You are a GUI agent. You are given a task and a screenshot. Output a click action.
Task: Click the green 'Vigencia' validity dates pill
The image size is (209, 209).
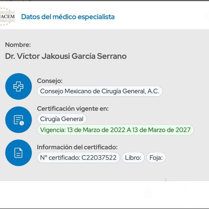[115, 130]
